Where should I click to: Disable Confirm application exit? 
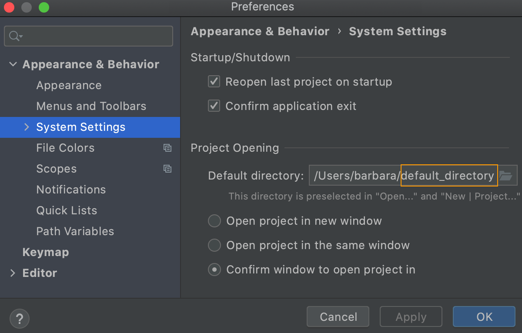214,106
